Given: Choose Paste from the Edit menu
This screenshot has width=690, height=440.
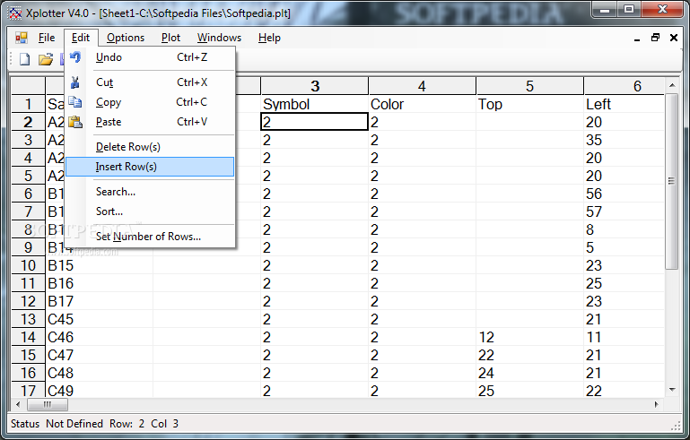Looking at the screenshot, I should (x=150, y=122).
